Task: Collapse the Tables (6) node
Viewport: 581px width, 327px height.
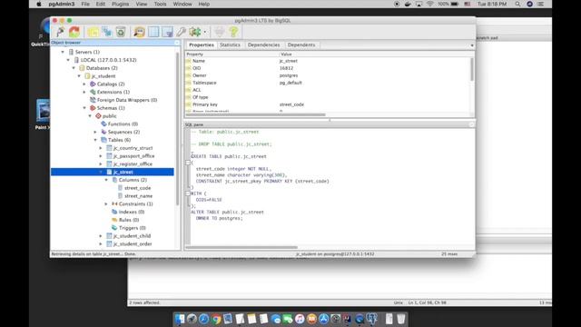Action: pos(95,140)
